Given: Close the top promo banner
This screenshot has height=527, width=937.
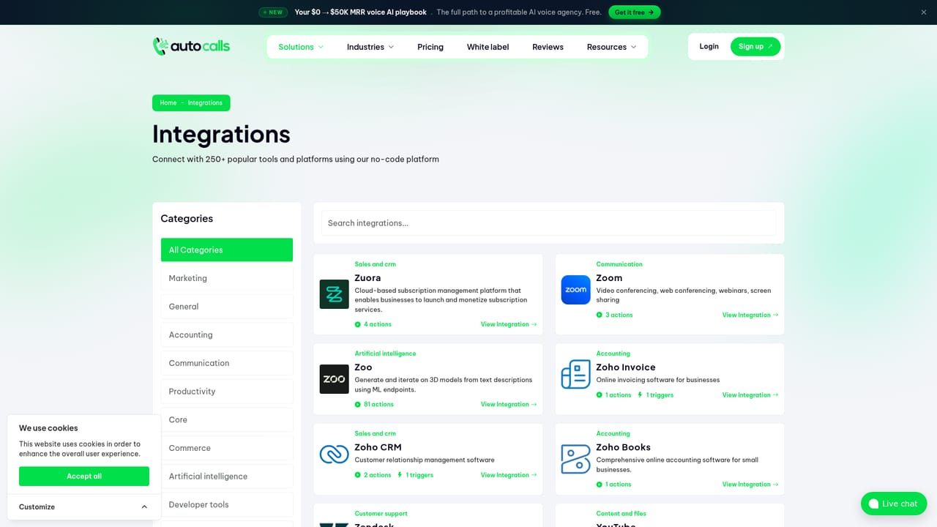Looking at the screenshot, I should (924, 12).
